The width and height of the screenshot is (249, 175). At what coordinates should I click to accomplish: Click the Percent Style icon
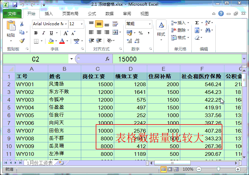click(141, 33)
